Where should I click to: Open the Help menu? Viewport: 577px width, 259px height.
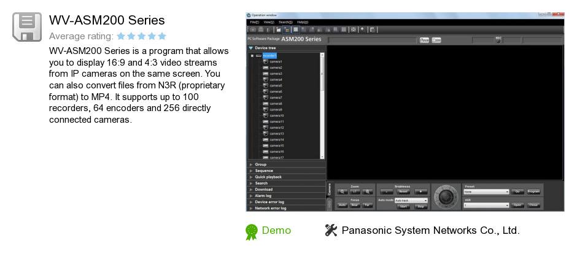(x=303, y=22)
